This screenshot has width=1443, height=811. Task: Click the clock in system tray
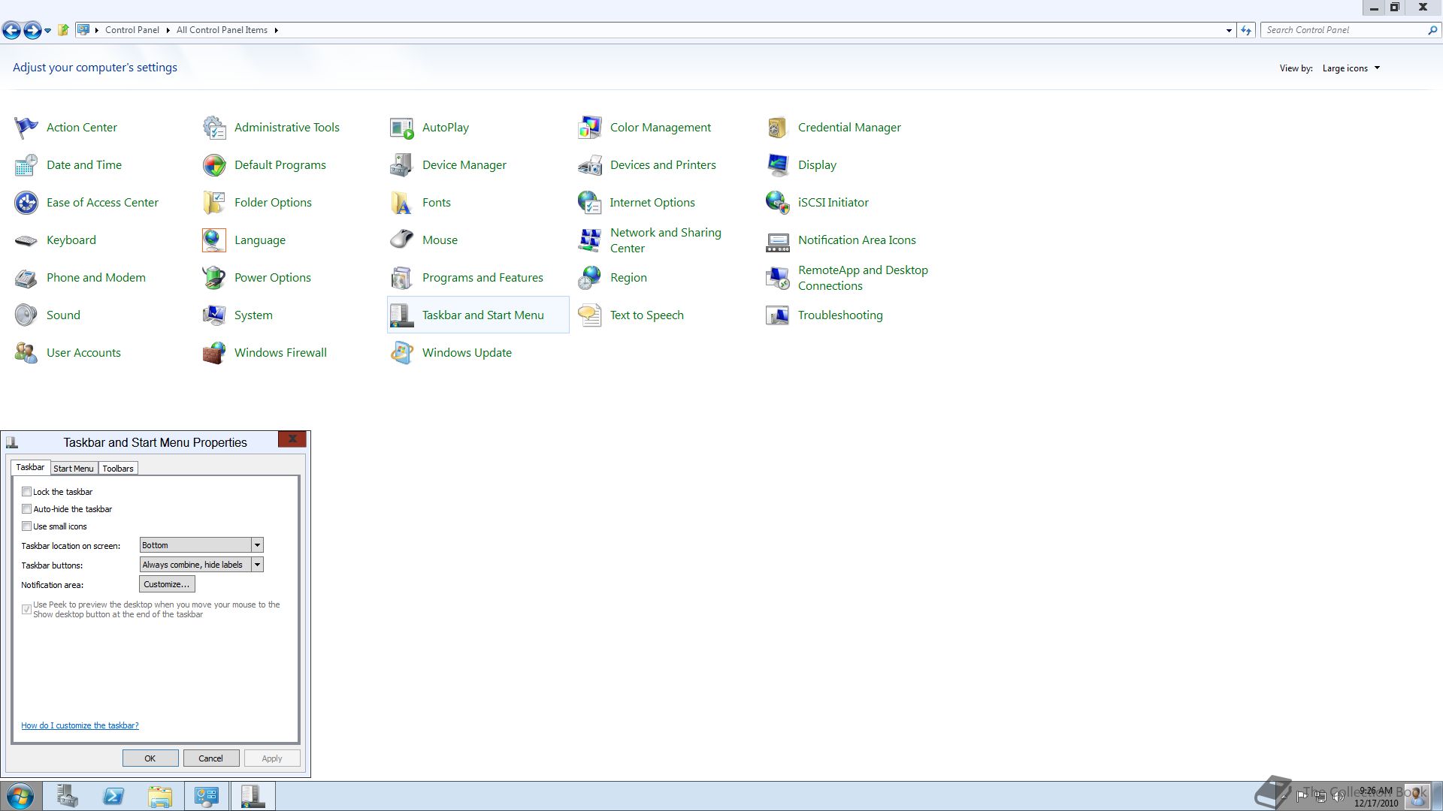point(1376,797)
